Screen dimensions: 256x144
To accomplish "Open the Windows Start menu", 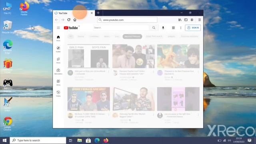I will [4, 140].
